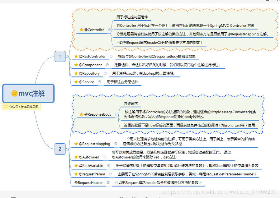Collapse node 2 children

[67, 149]
